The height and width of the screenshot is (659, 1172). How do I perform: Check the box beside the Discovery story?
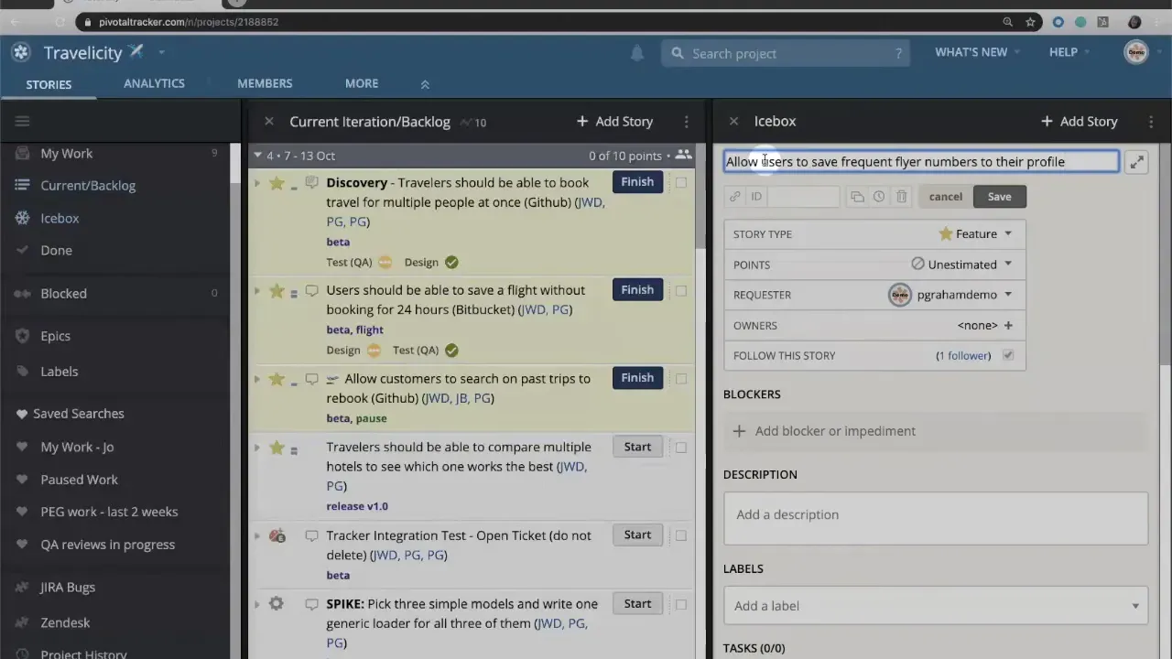[x=681, y=182]
